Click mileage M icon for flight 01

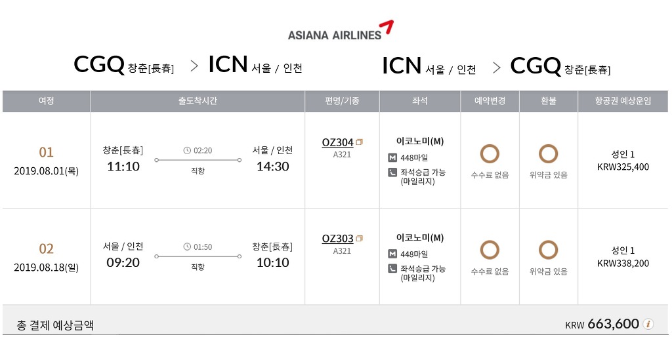tap(392, 157)
